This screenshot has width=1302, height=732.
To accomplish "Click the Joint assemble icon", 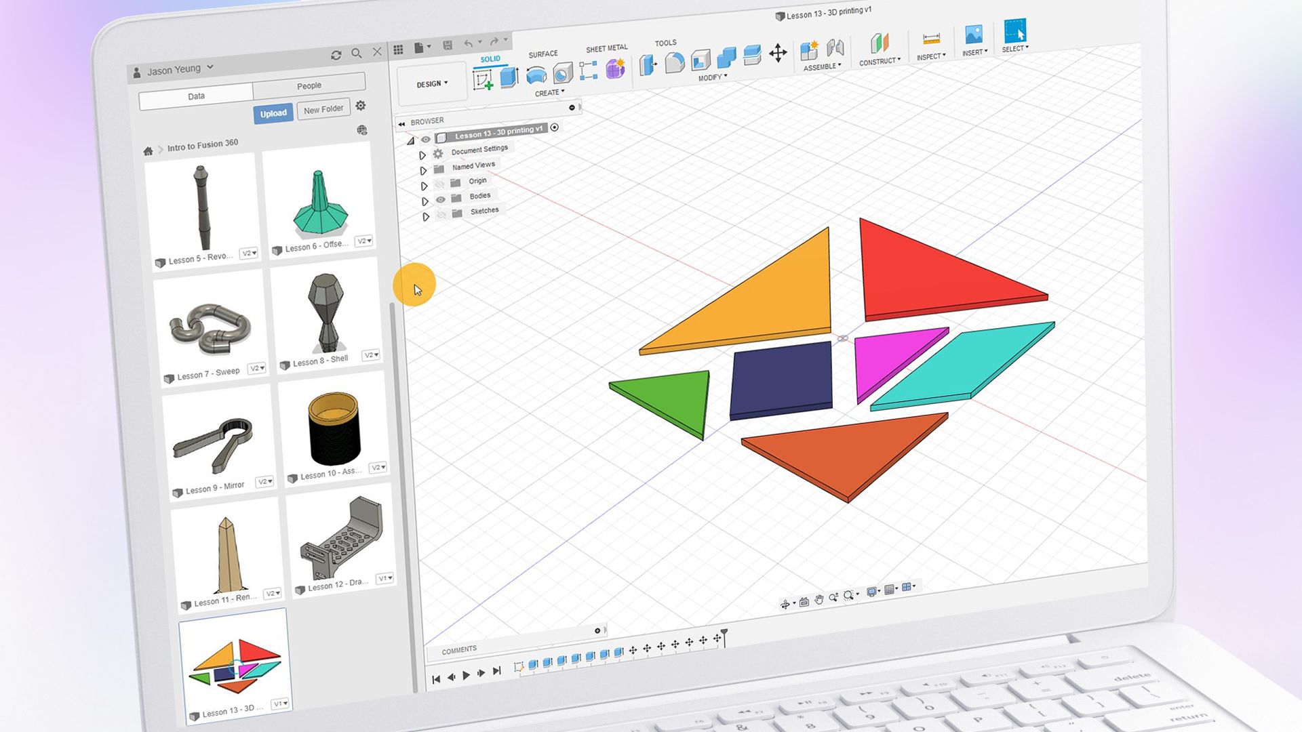I will point(835,48).
